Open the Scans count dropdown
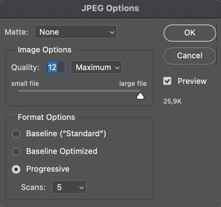The image size is (221, 207). (69, 187)
